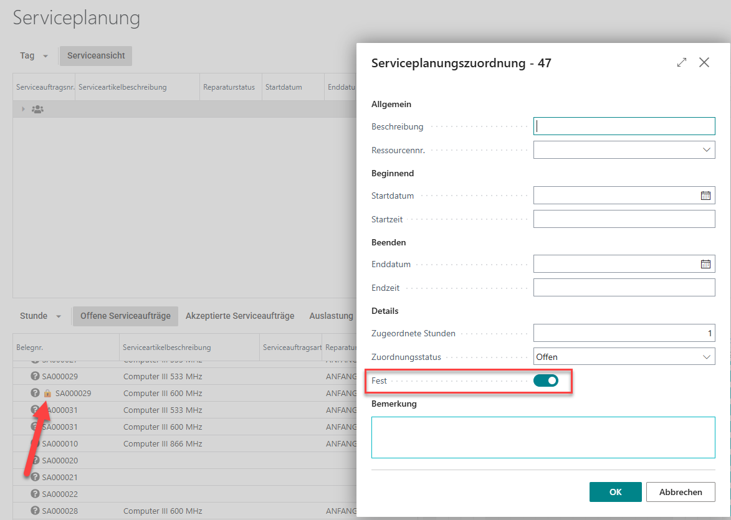Select the SA000021 row text

click(60, 477)
